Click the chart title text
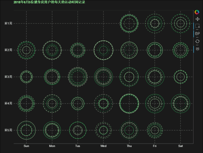 49,2
